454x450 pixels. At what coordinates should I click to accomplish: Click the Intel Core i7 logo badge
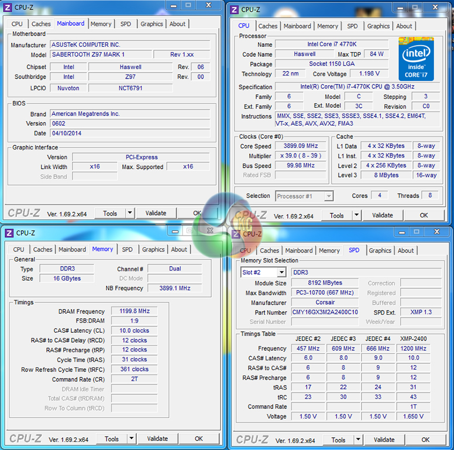(x=416, y=59)
